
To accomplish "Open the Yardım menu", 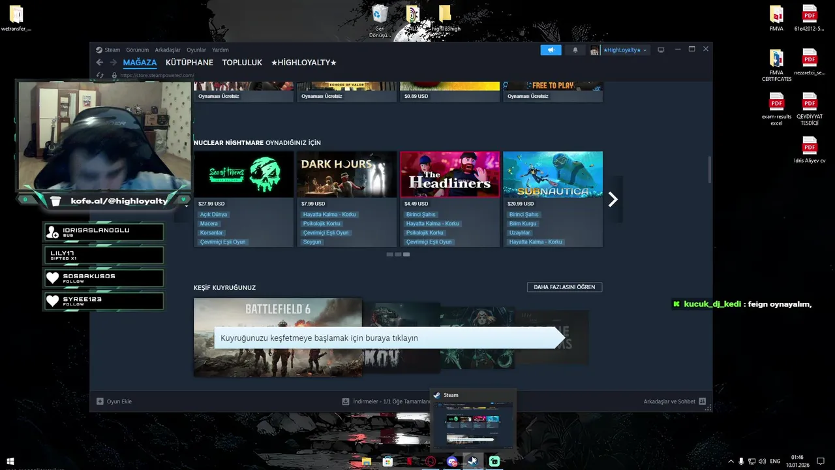I will (x=220, y=50).
